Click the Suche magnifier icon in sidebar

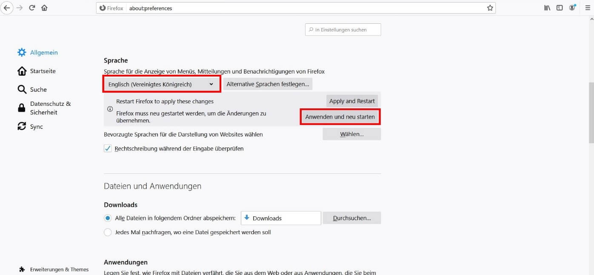(x=22, y=89)
